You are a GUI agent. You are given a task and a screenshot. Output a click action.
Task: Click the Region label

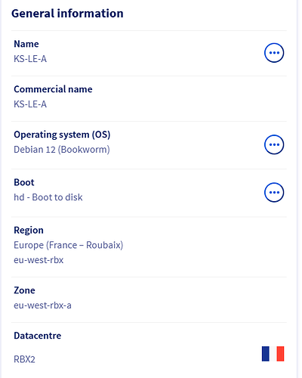coord(29,231)
